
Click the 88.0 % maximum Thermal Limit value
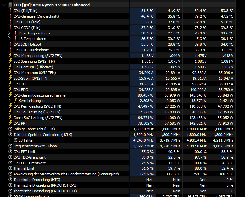click(x=201, y=168)
